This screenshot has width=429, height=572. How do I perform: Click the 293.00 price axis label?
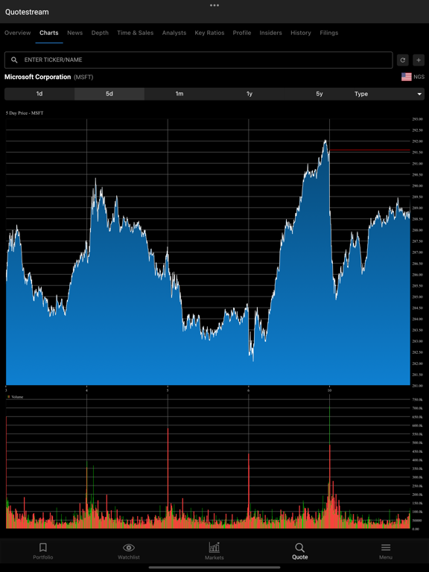418,119
